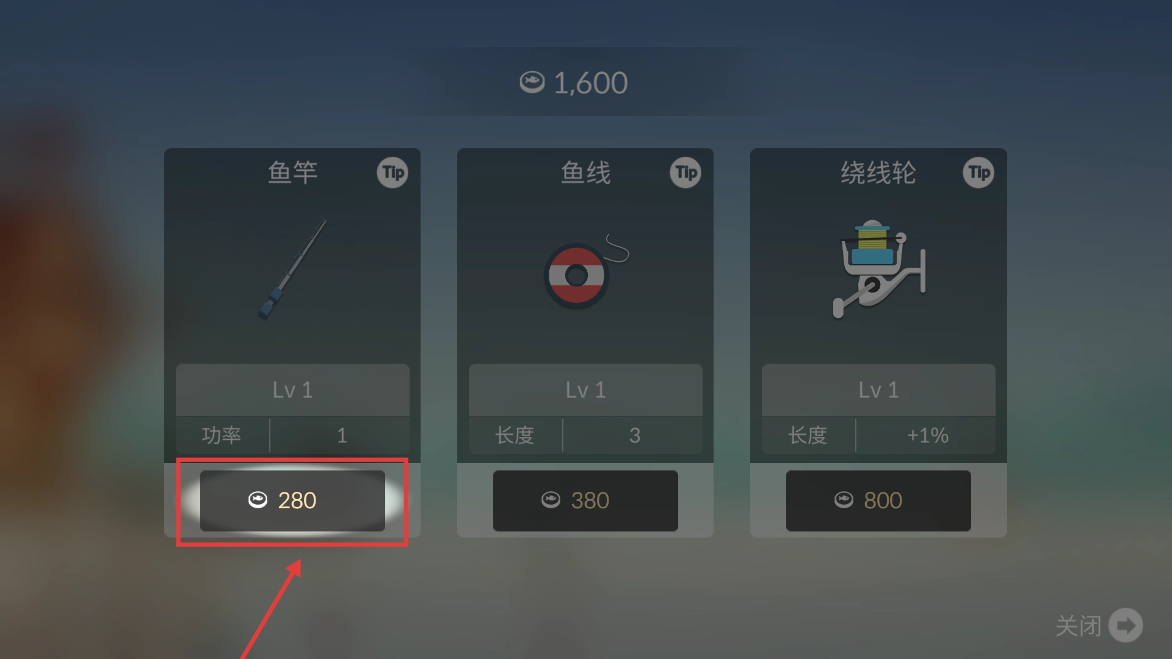Click the reel Lv 1 level bar
This screenshot has width=1172, height=659.
(878, 390)
